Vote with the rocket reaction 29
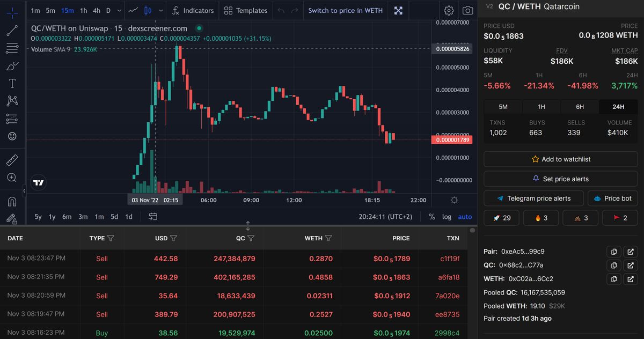Image resolution: width=644 pixels, height=339 pixels. pyautogui.click(x=502, y=218)
